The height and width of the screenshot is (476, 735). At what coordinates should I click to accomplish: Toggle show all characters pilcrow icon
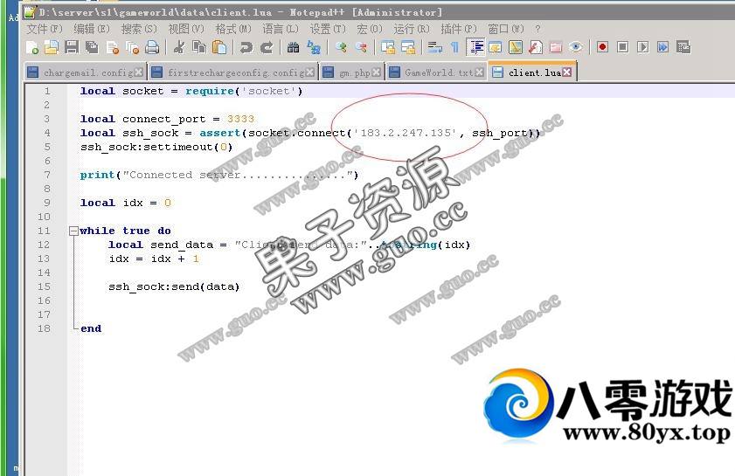[x=454, y=47]
